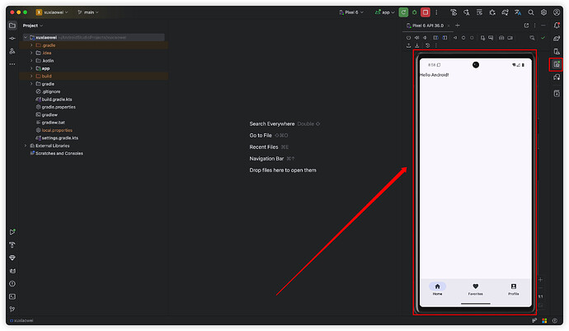Click the Search Everywhere magnifier icon
Image resolution: width=569 pixels, height=331 pixels.
click(531, 12)
